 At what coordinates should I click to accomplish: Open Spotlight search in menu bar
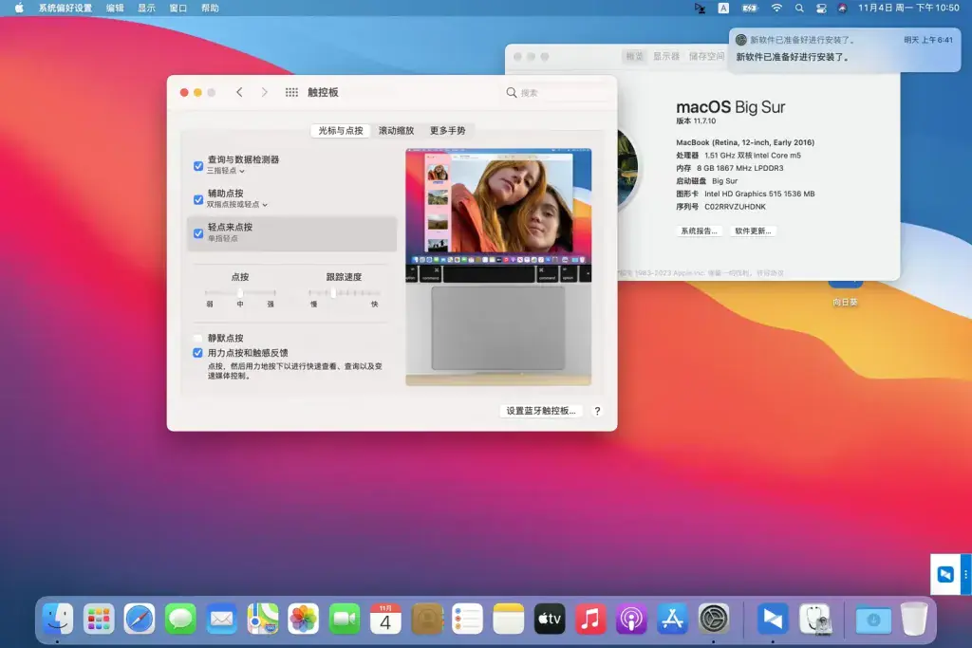[799, 8]
